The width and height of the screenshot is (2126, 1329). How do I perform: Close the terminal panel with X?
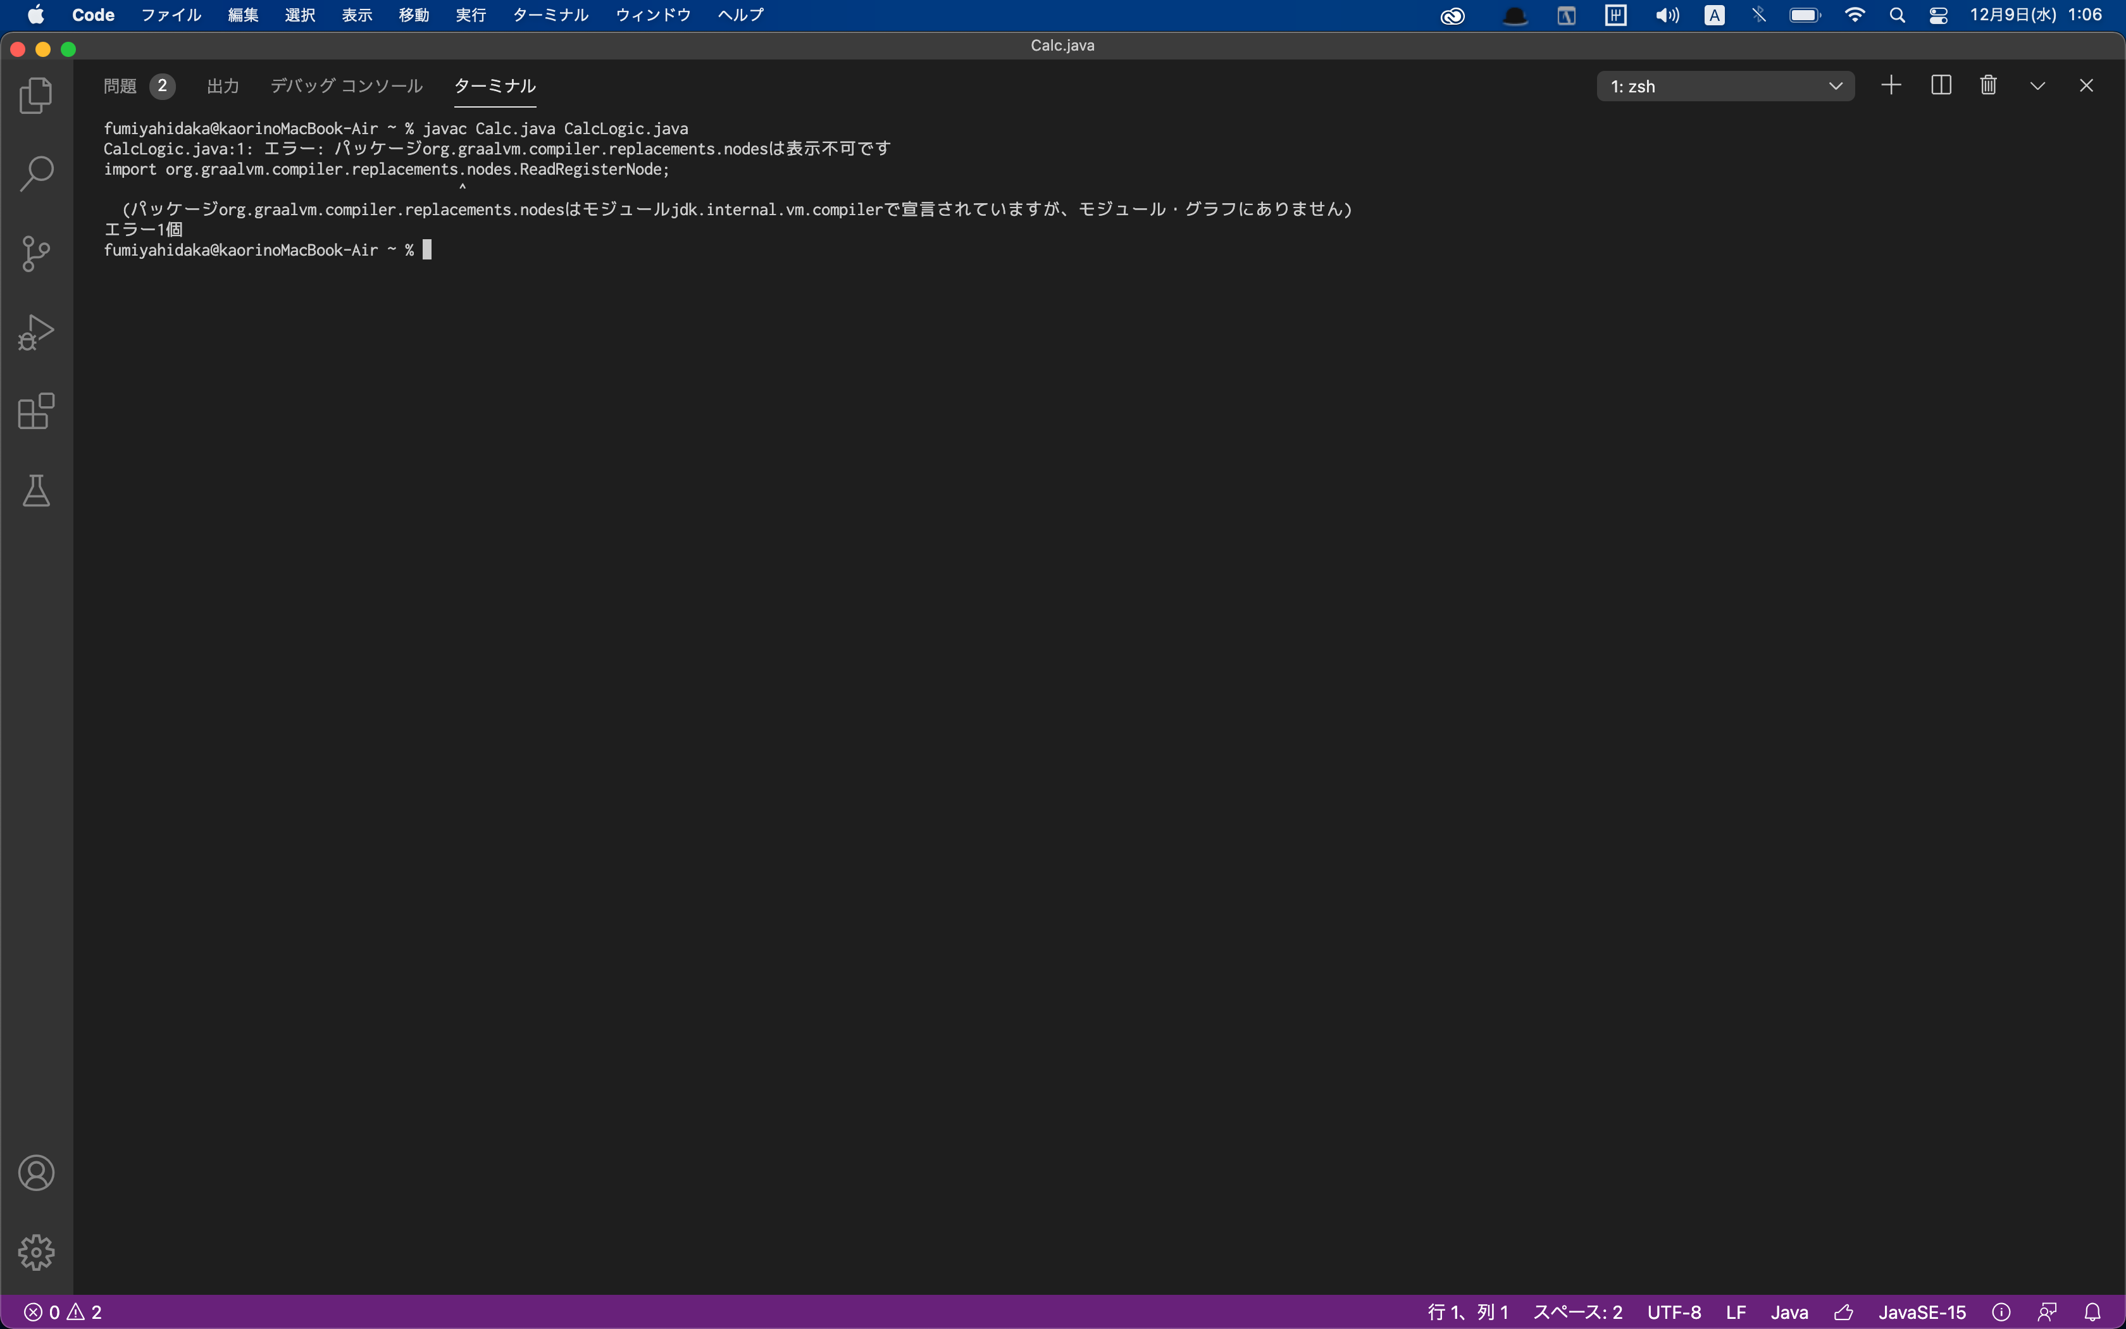(2087, 85)
